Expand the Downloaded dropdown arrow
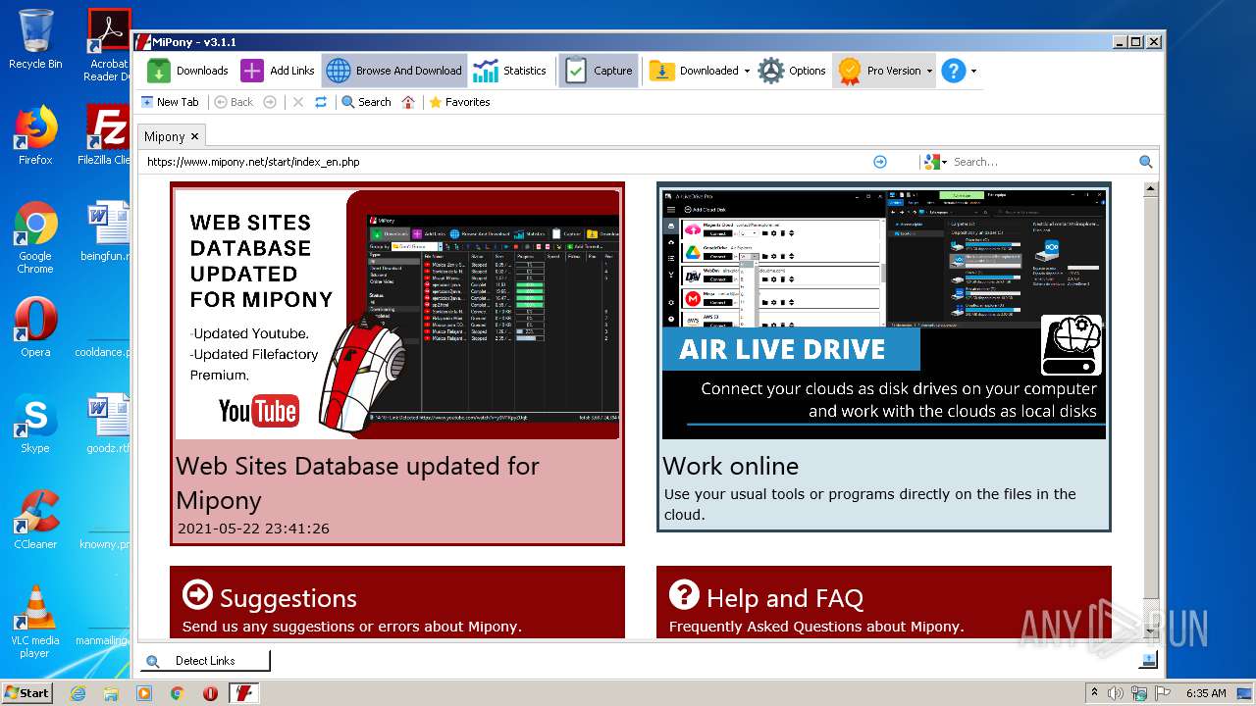 747,71
